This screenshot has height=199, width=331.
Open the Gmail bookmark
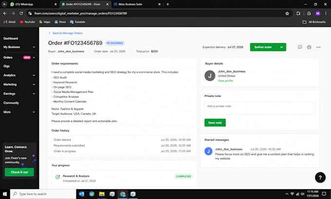click(x=10, y=22)
